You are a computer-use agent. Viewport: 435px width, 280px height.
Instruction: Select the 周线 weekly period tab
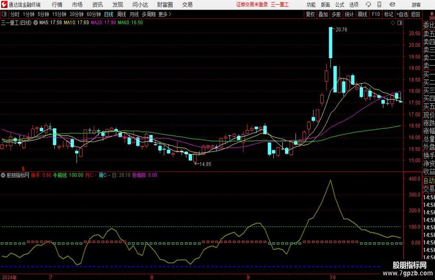coord(122,14)
